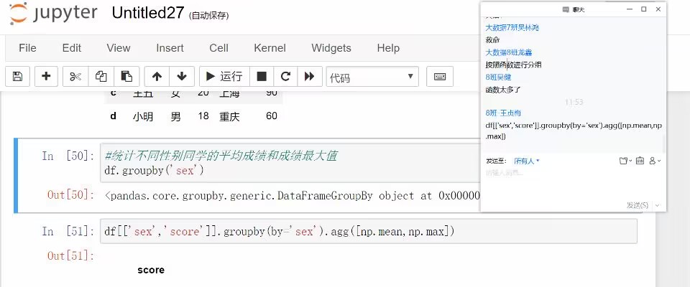
Task: Save the notebook with the floppy disk icon
Action: click(18, 76)
